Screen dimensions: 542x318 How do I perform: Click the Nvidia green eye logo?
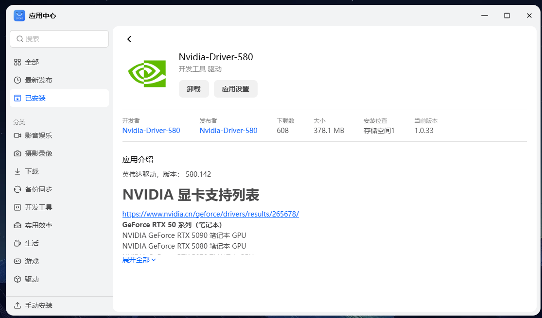pyautogui.click(x=147, y=73)
